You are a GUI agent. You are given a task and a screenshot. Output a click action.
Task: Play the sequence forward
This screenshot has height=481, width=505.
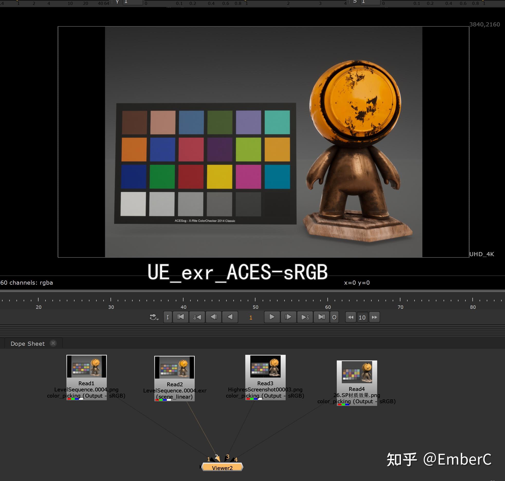click(272, 318)
